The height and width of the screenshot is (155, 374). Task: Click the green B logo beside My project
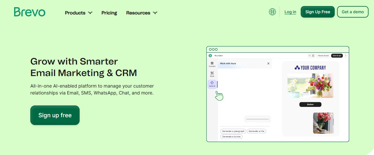tap(210, 56)
